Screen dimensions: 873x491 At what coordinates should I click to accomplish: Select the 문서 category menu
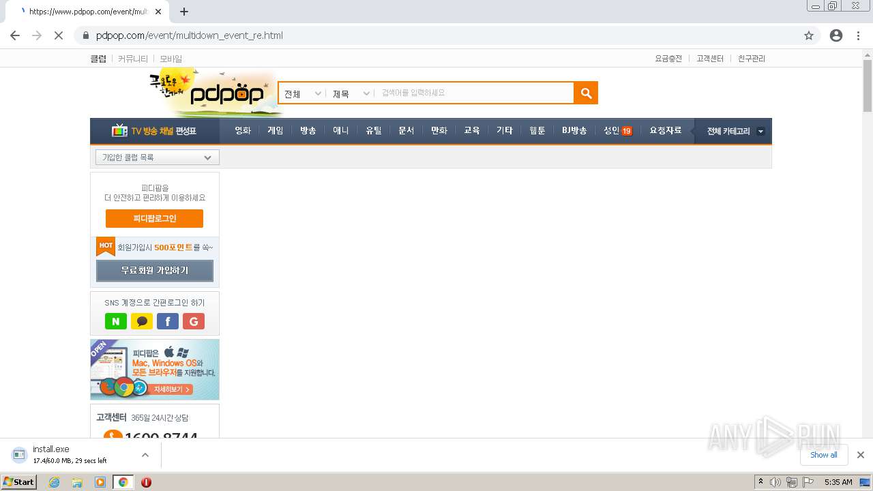[406, 130]
